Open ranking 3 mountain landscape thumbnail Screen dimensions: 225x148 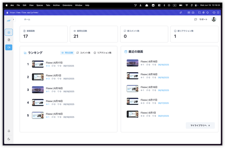38,90
